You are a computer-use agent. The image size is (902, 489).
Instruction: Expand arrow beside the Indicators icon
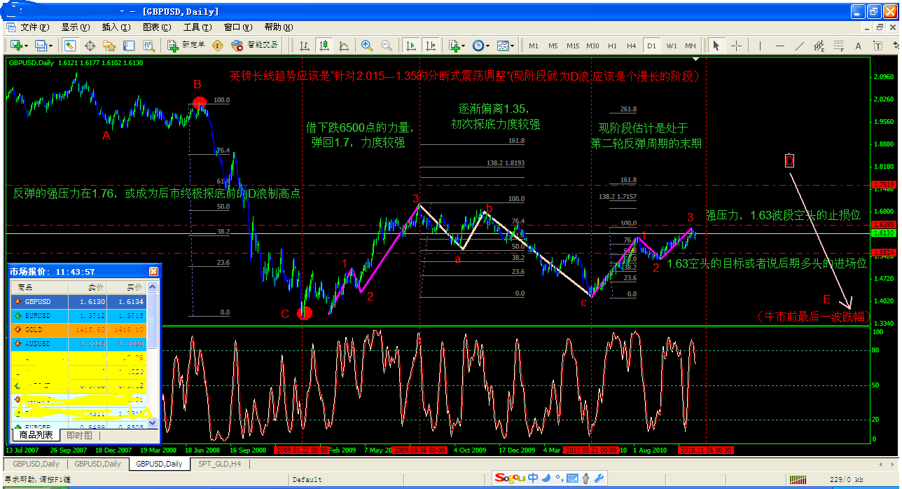(x=464, y=46)
